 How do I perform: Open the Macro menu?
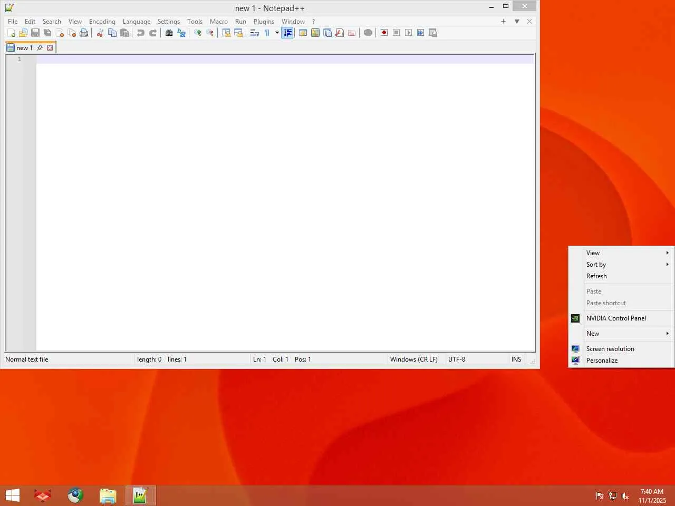pos(219,22)
